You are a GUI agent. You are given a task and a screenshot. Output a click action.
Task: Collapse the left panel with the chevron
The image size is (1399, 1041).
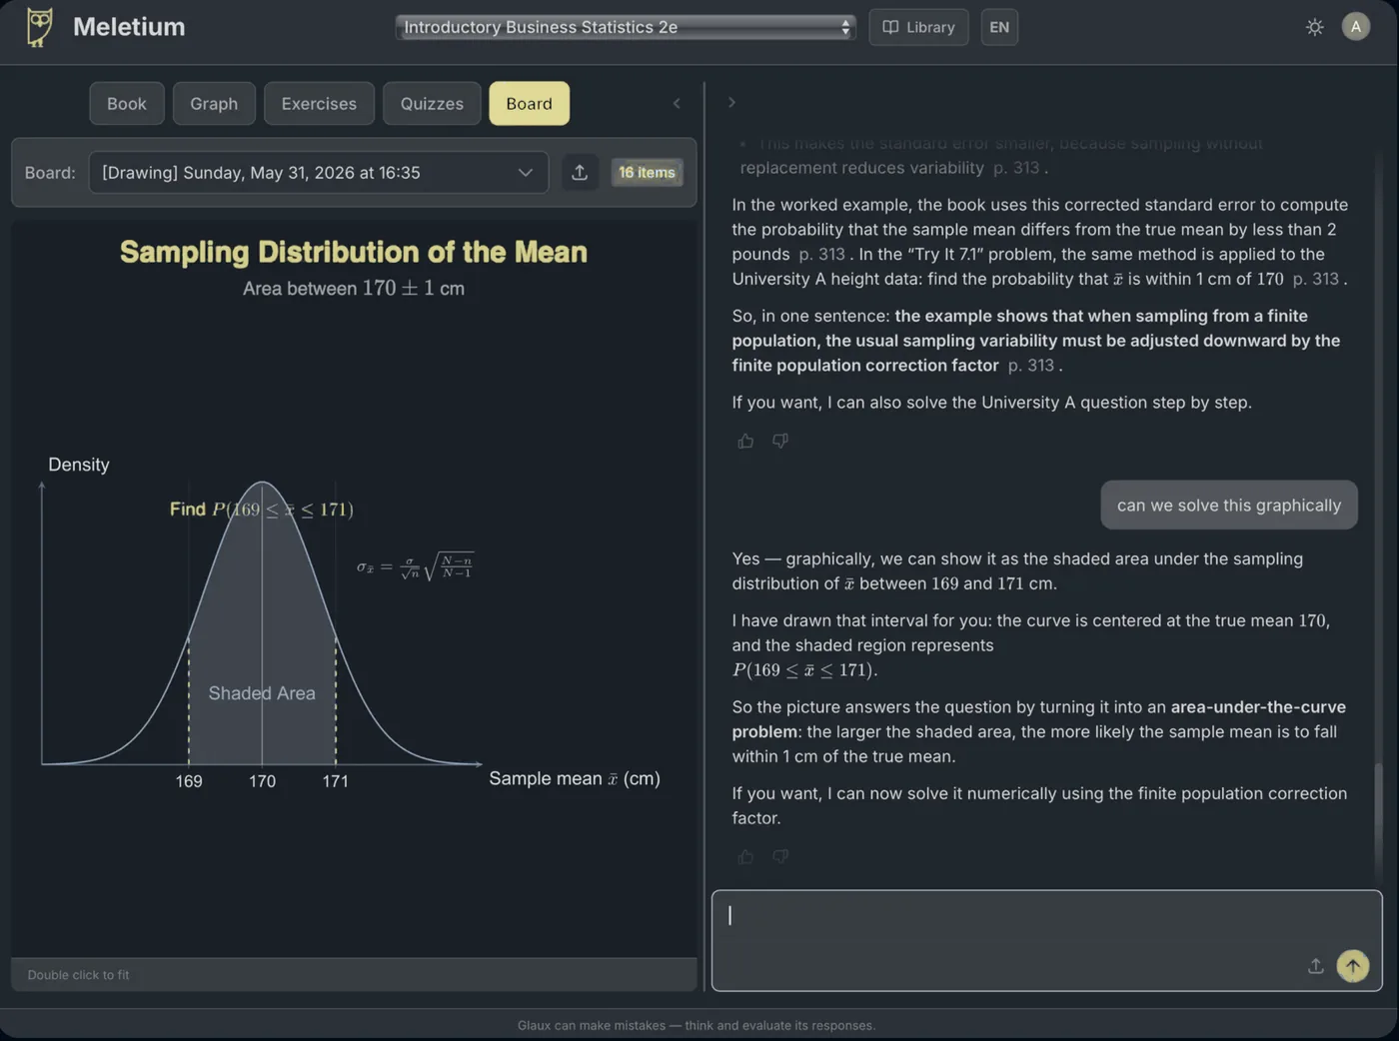click(x=677, y=103)
